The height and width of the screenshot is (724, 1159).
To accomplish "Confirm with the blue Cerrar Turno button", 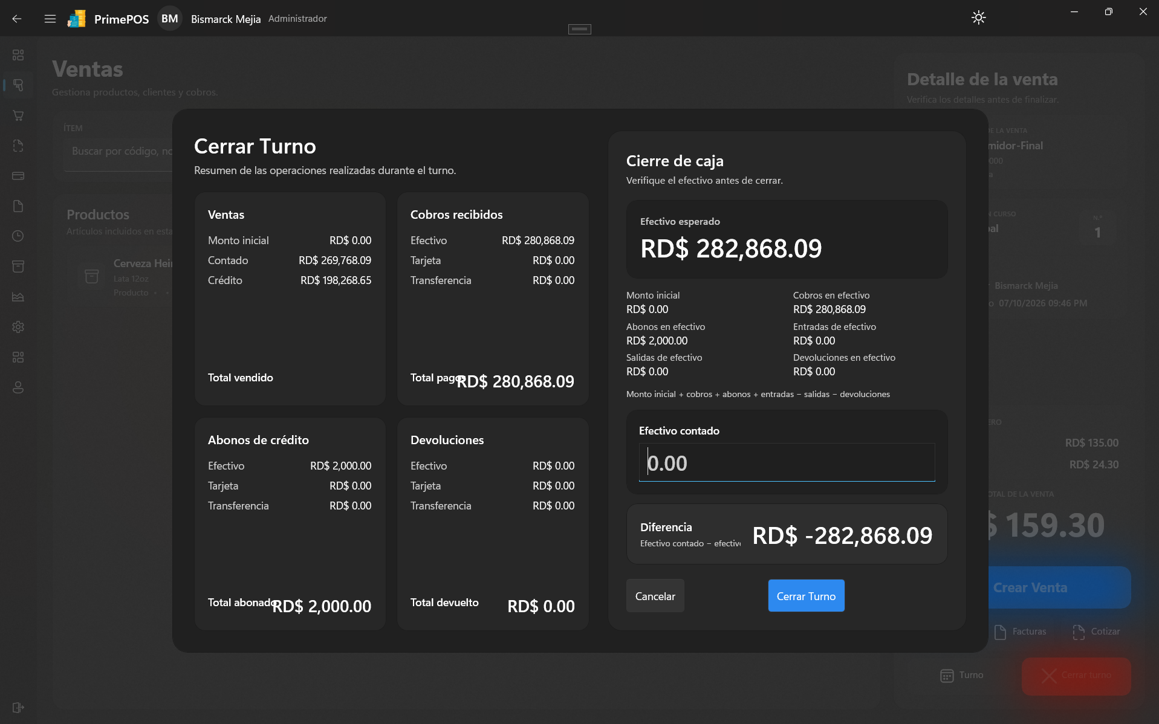I will pyautogui.click(x=806, y=596).
